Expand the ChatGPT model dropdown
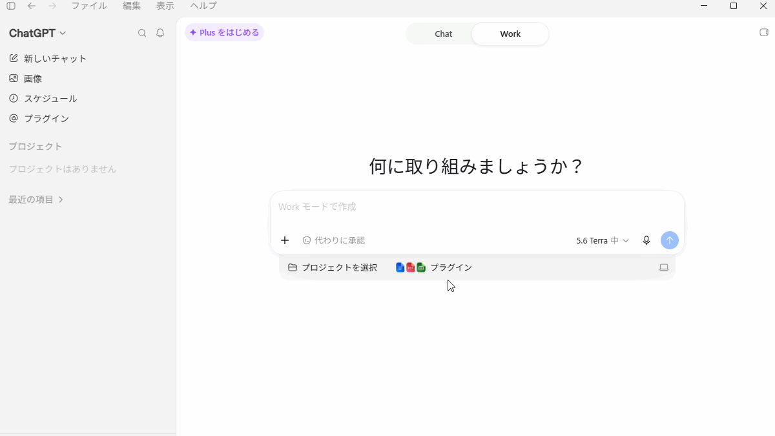Image resolution: width=775 pixels, height=436 pixels. pos(37,33)
